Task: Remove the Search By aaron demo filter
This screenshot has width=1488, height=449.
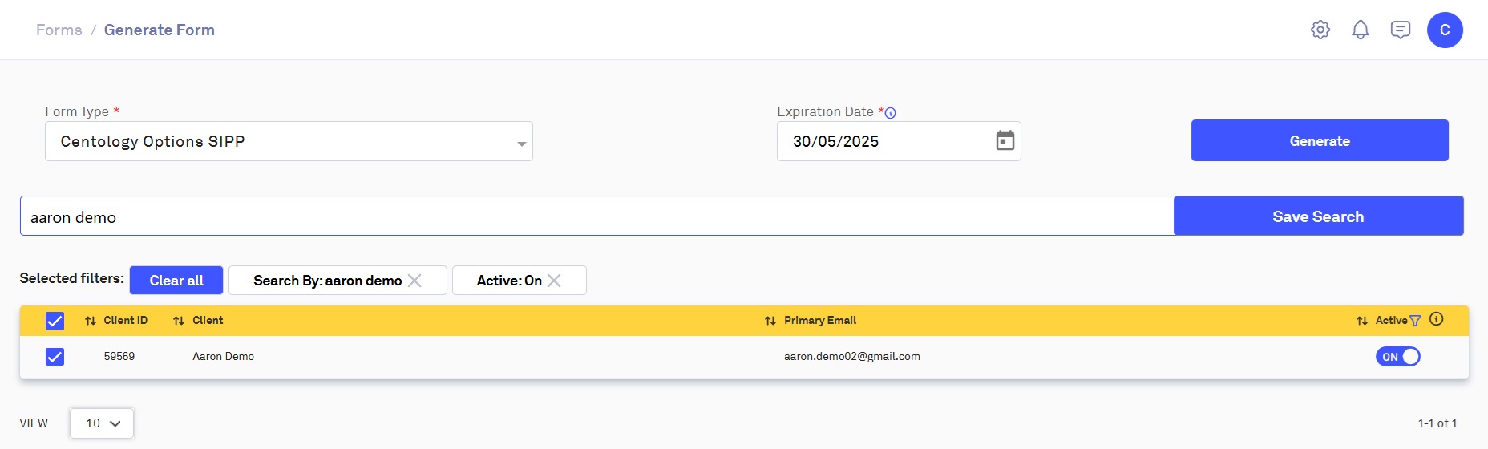Action: tap(414, 281)
